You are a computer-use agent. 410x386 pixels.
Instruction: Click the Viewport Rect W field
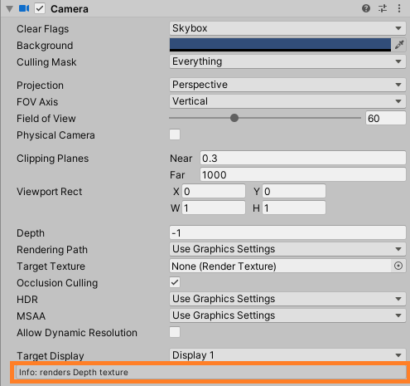coord(214,208)
